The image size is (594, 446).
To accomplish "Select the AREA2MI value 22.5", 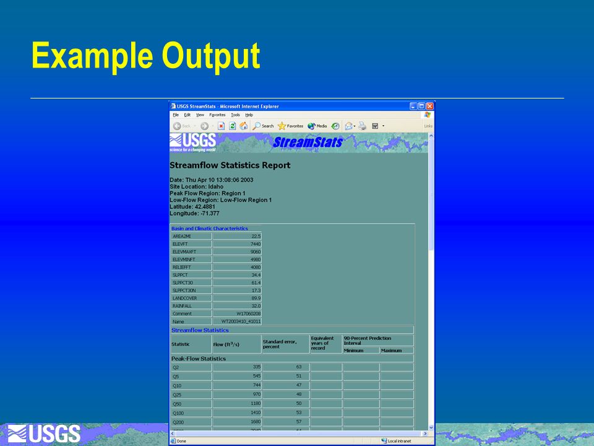I will pyautogui.click(x=256, y=236).
